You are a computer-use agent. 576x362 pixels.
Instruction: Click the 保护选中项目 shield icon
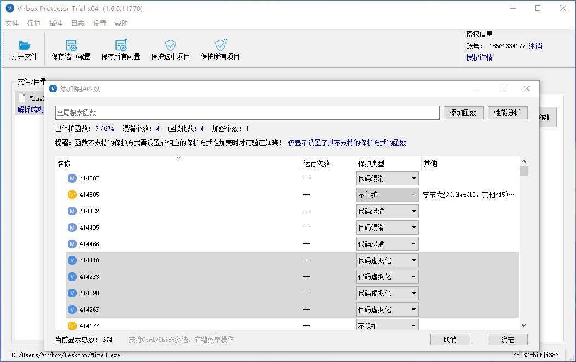[171, 45]
